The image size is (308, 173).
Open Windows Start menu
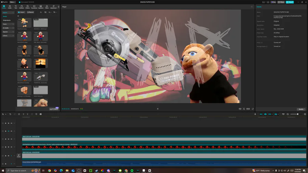point(3,171)
